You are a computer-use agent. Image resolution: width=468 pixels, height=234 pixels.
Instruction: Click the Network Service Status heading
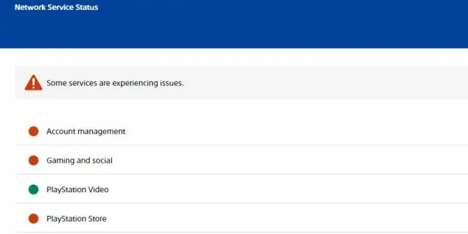[x=56, y=7]
